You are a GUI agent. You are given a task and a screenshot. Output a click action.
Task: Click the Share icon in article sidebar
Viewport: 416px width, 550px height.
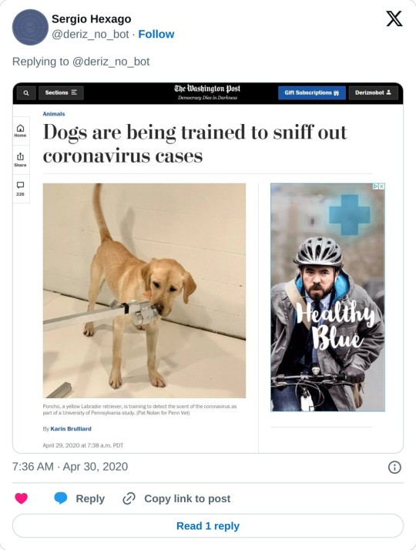pos(20,159)
